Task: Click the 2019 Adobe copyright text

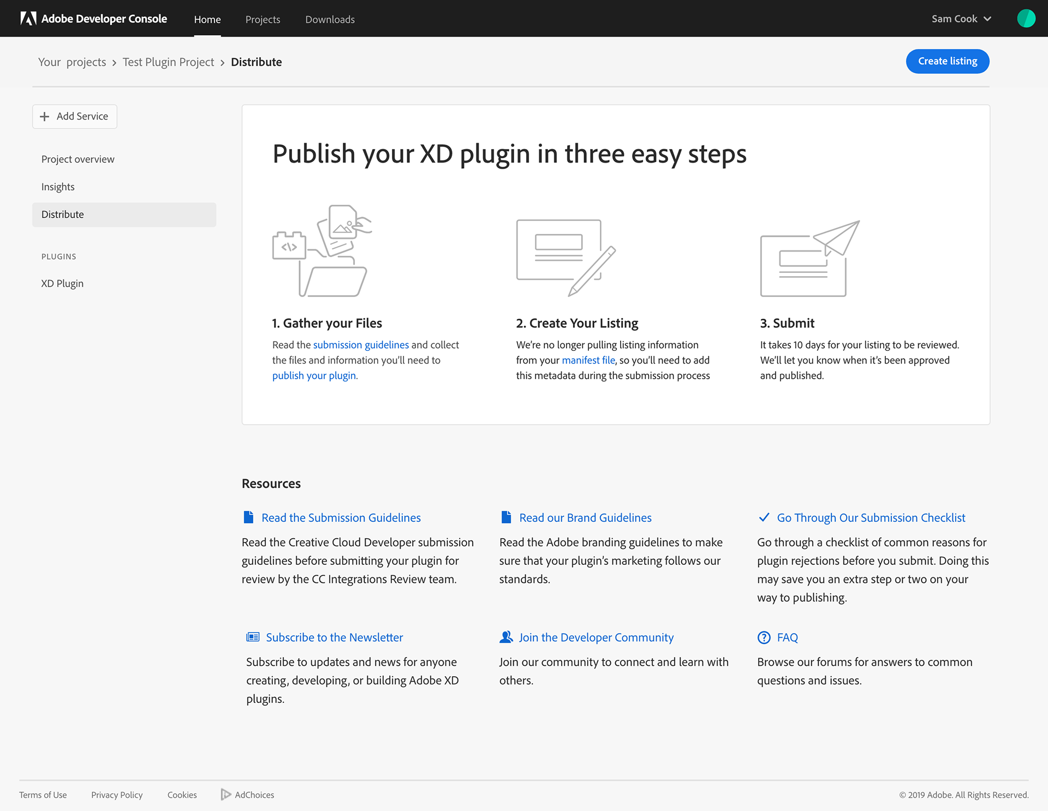Action: pos(964,795)
